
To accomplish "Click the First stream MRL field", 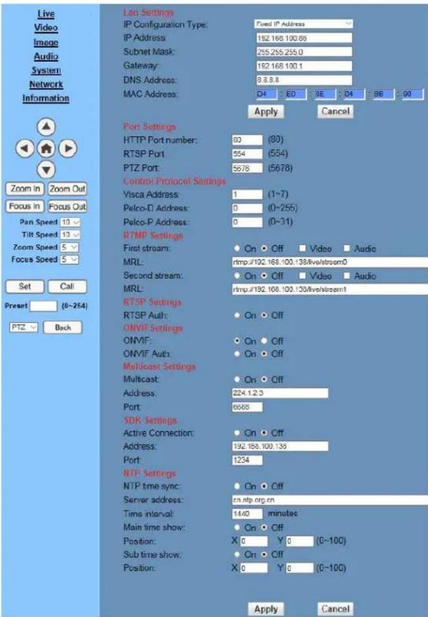I will (x=330, y=262).
